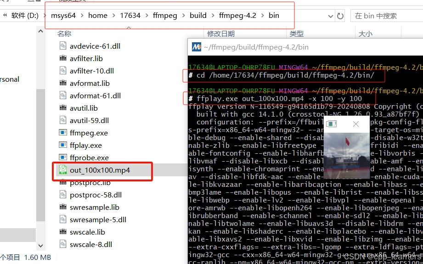The image size is (423, 264).
Task: Navigate to ffmpeg-4.2 folder in breadcrumb
Action: pos(237,16)
